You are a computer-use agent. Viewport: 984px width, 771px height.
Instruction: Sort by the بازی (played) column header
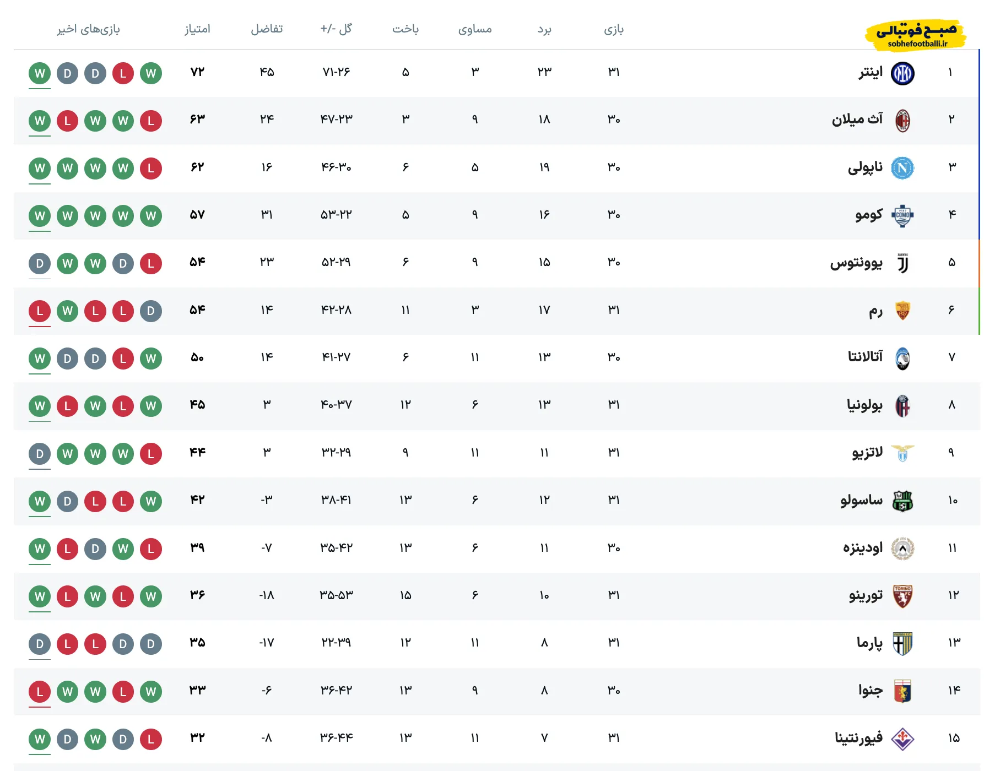coord(614,29)
